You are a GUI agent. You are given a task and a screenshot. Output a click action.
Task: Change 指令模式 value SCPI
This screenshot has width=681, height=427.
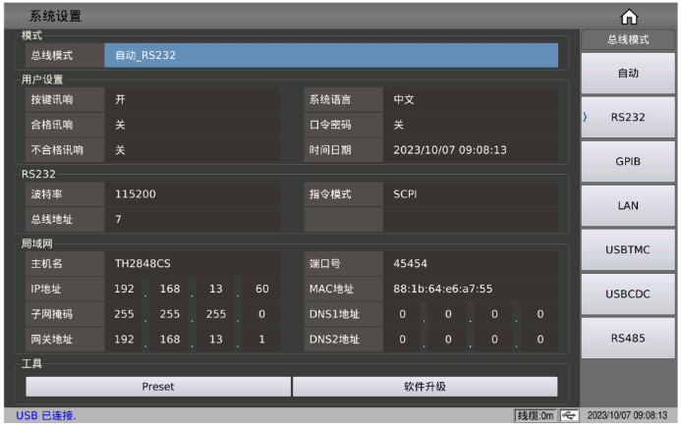pos(471,194)
